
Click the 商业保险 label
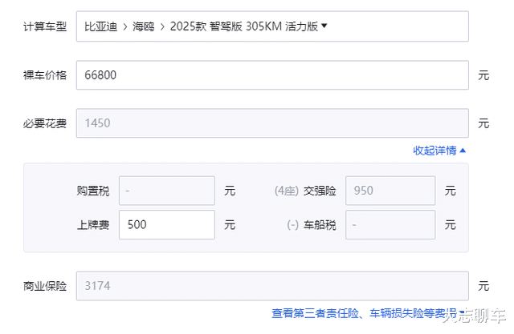pos(45,286)
